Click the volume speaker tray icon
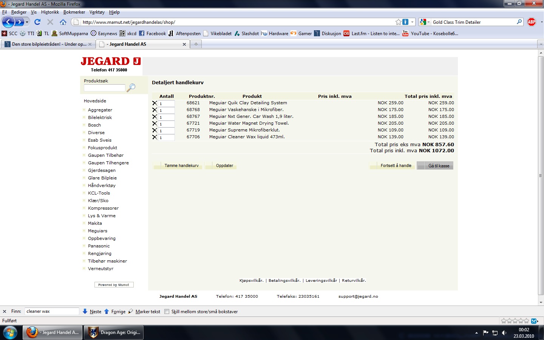 point(504,333)
